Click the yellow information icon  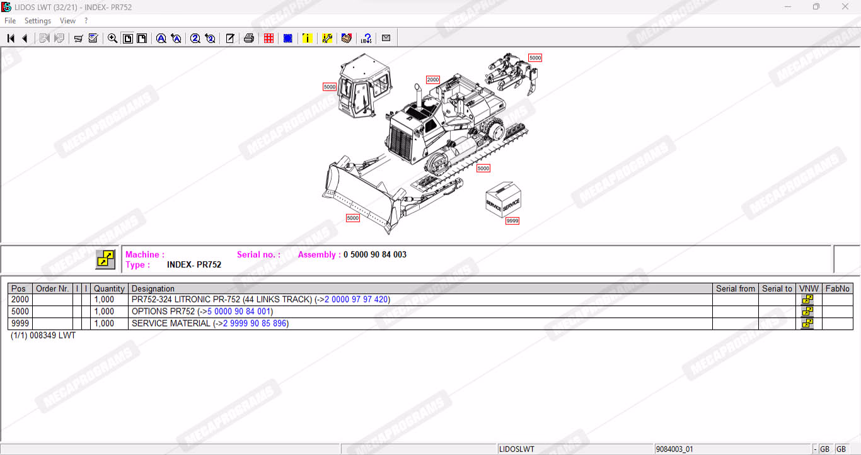click(x=307, y=38)
